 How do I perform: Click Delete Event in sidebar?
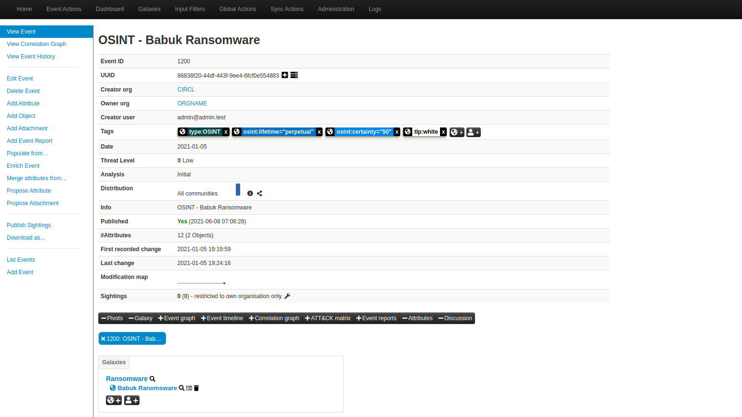[x=23, y=91]
